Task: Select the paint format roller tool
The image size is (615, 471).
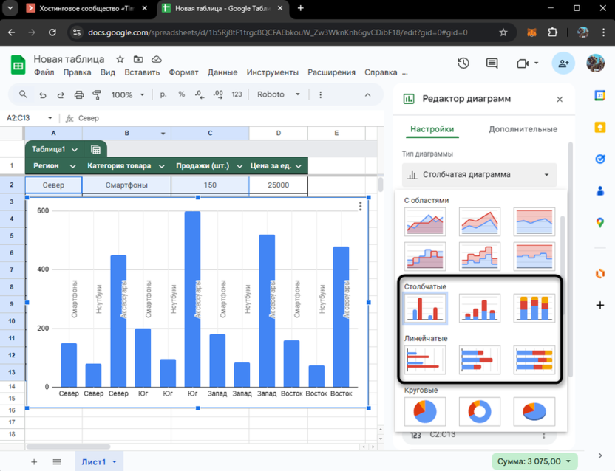Action: pyautogui.click(x=97, y=94)
